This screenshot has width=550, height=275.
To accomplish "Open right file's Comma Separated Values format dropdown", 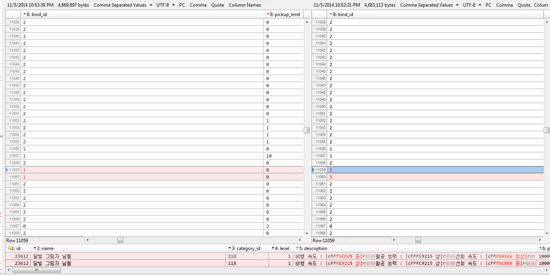I will coord(429,5).
